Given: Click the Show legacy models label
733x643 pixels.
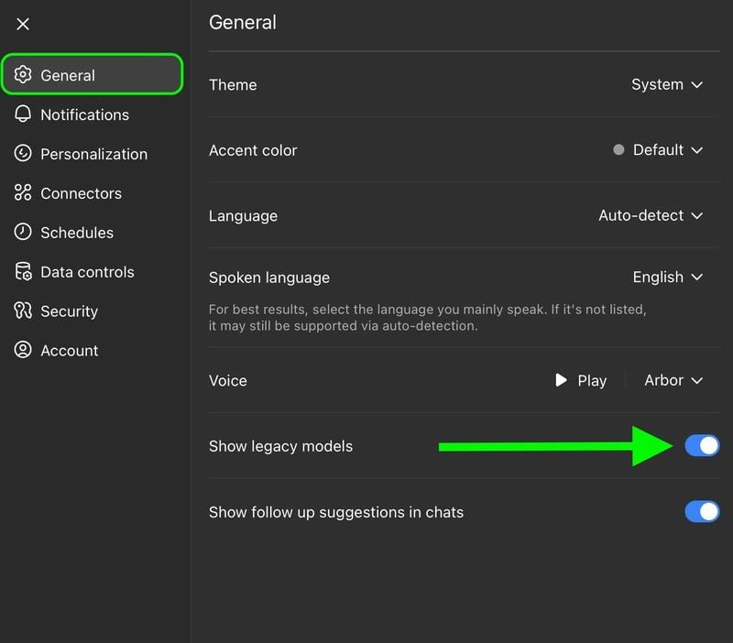Looking at the screenshot, I should [280, 446].
